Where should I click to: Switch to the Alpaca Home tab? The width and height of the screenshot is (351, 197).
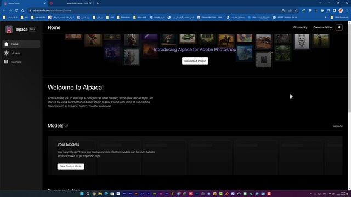(24, 3)
